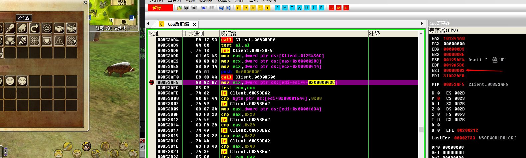The width and height of the screenshot is (526, 158).
Task: Click the curved arrow action icon
Action: (35, 28)
